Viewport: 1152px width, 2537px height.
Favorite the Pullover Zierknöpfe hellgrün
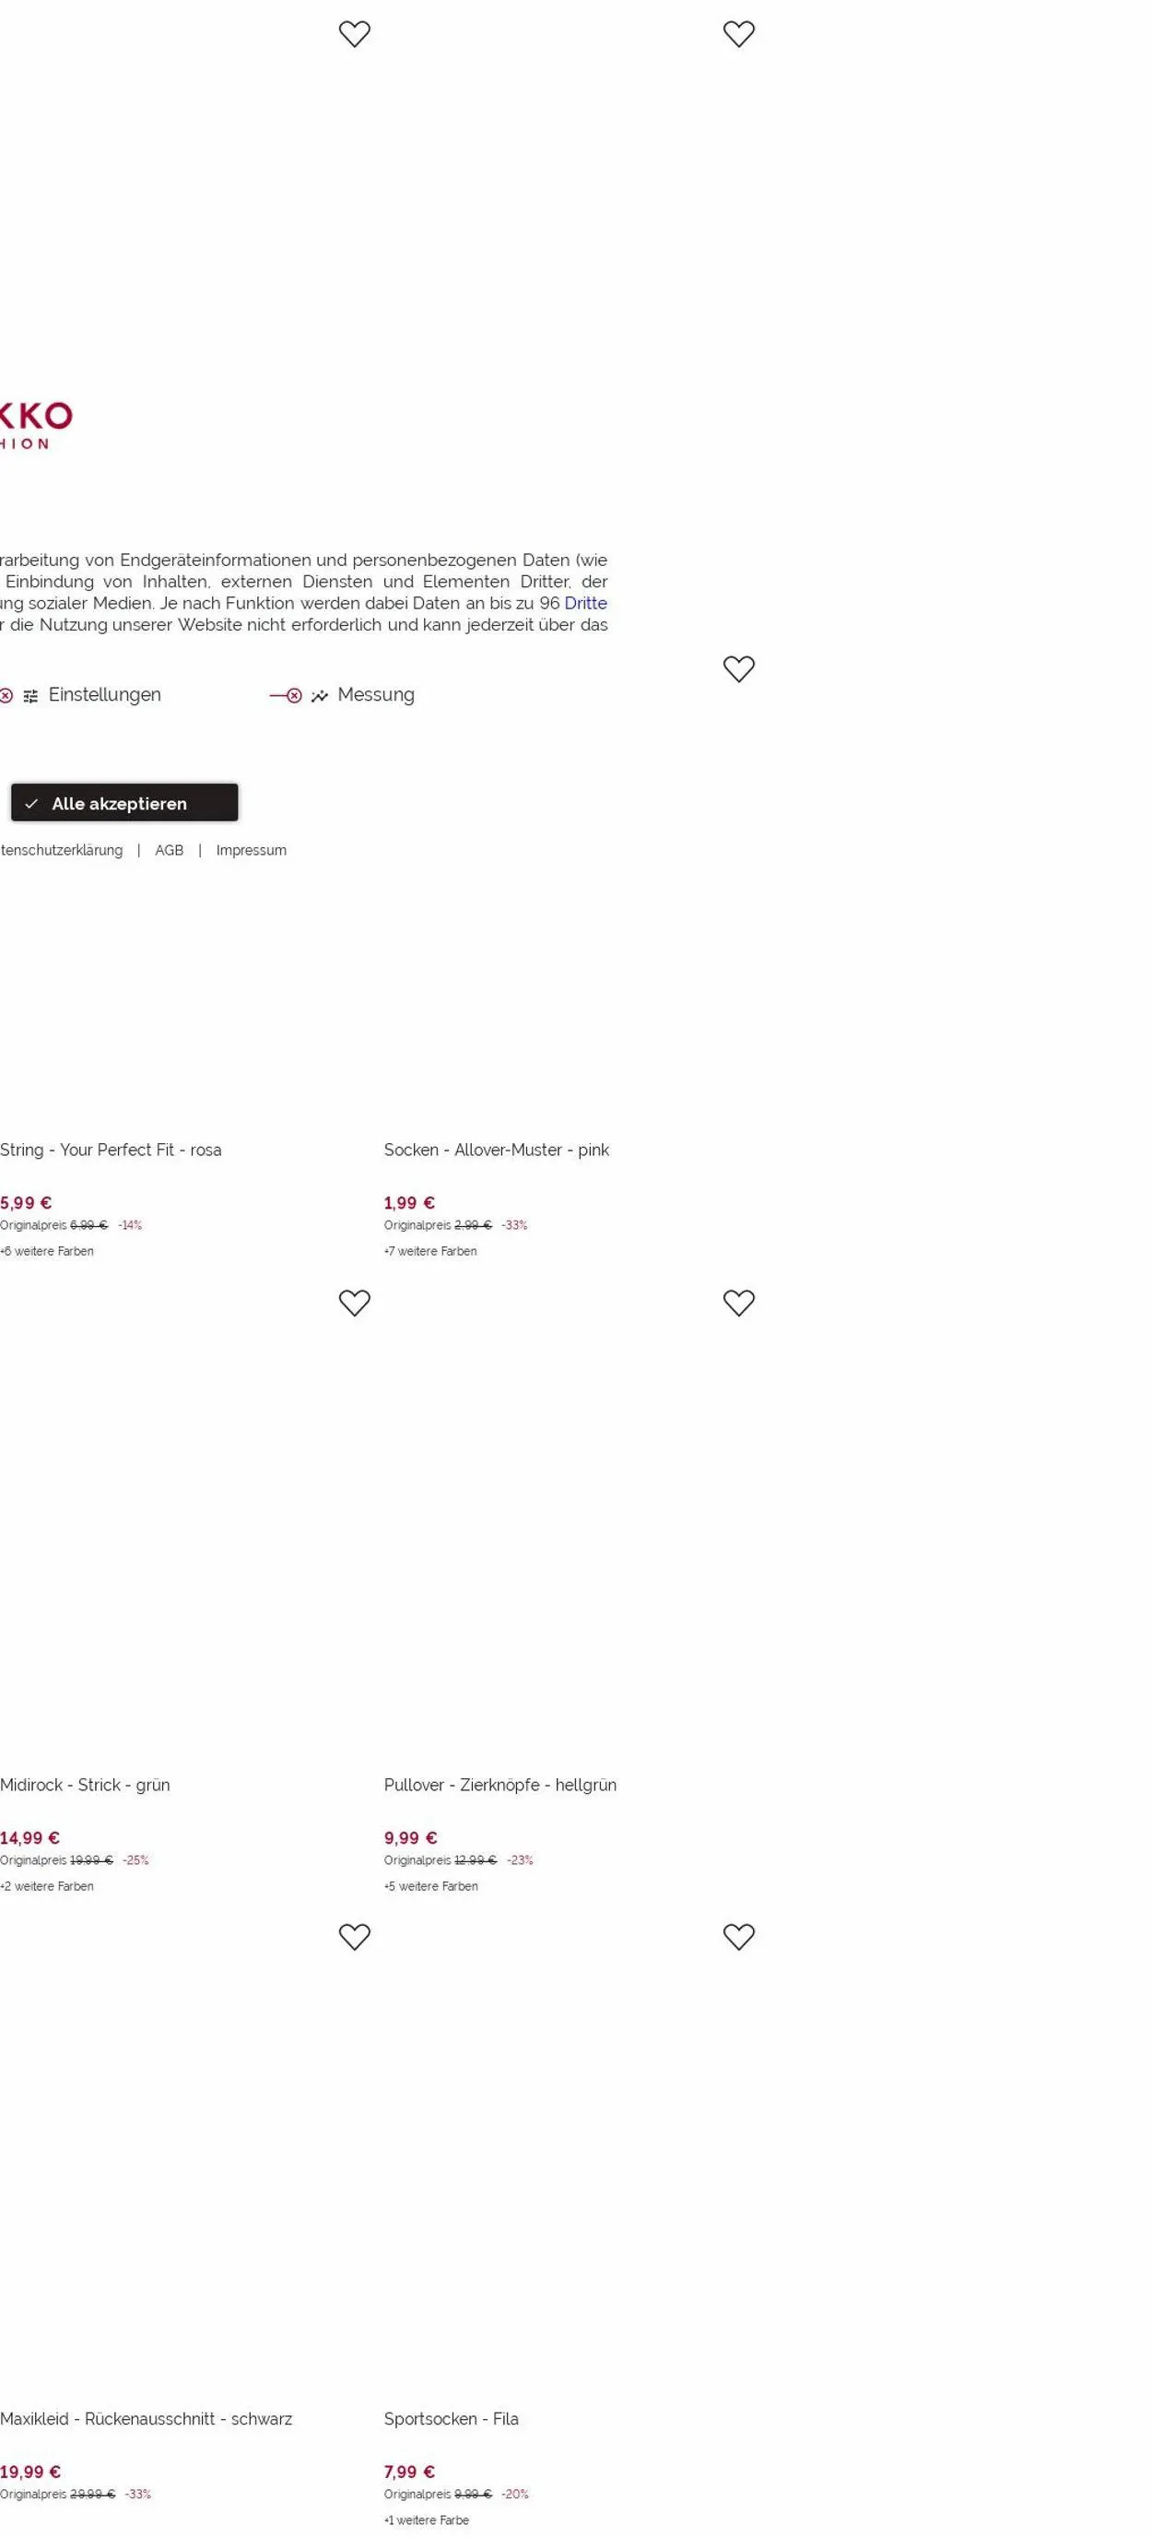coord(738,1303)
